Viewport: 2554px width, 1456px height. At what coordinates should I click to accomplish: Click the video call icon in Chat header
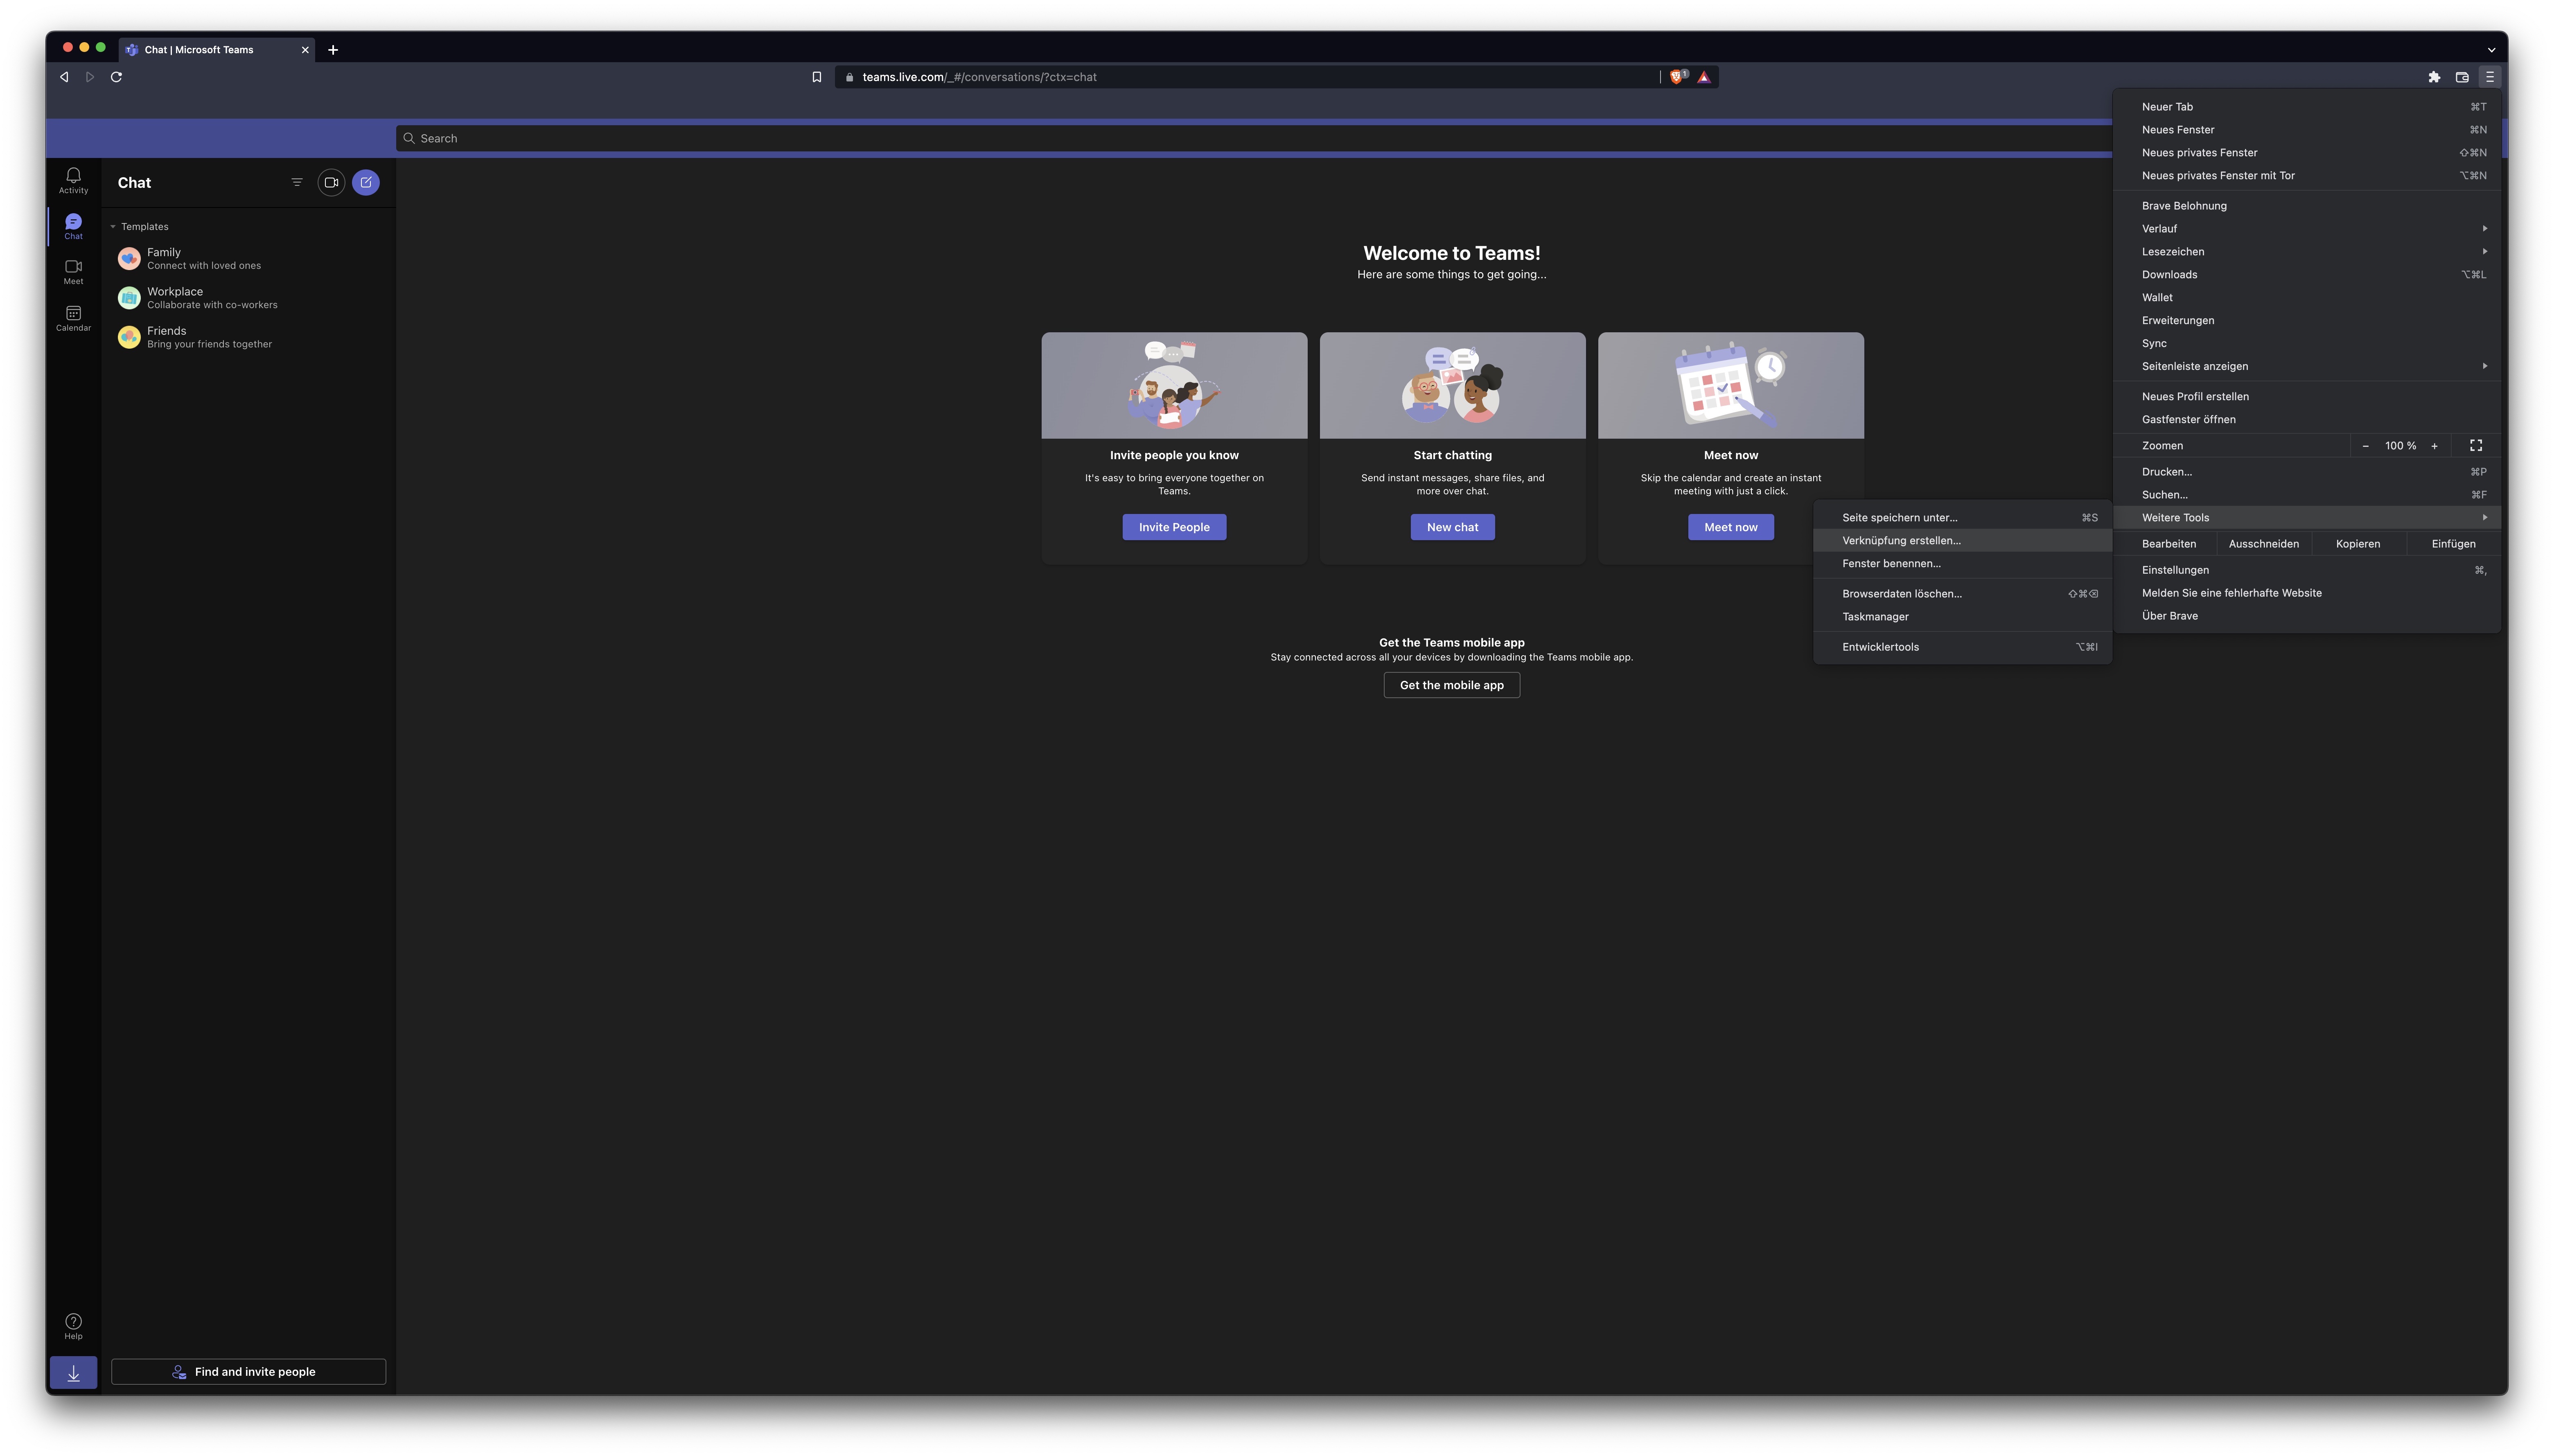[x=331, y=182]
